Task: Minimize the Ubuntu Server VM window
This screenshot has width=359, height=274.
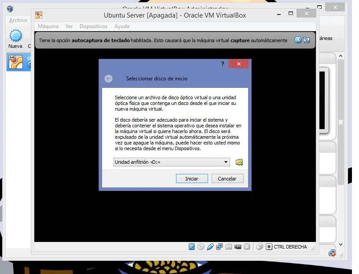Action: [279, 14]
